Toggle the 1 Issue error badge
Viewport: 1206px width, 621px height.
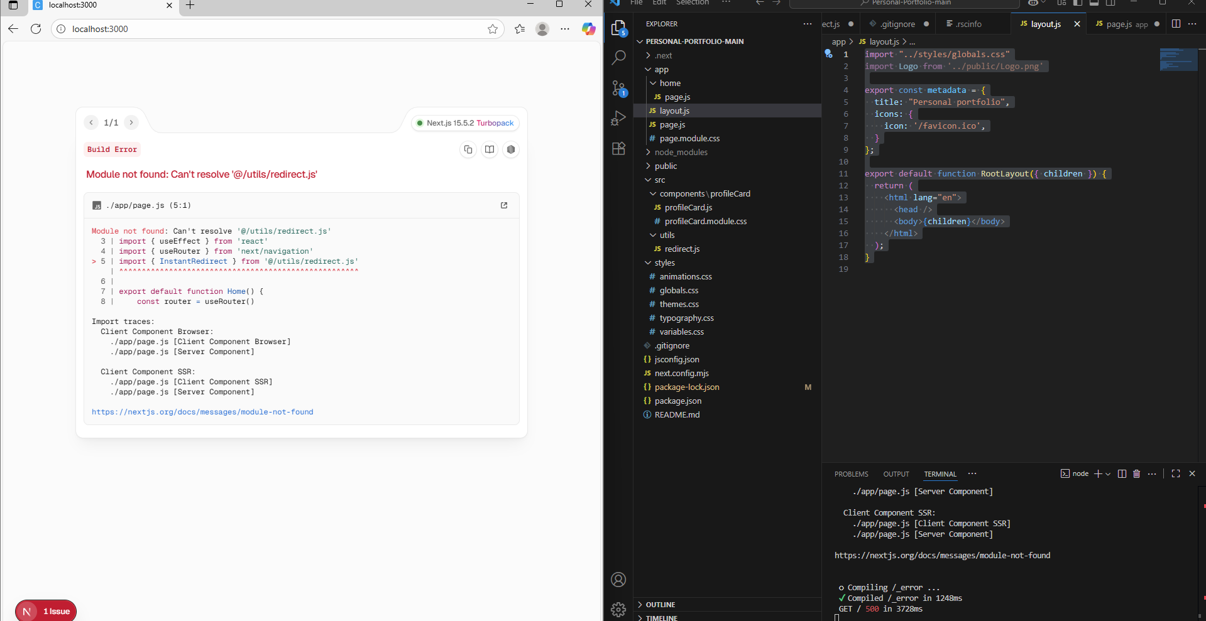(x=57, y=612)
